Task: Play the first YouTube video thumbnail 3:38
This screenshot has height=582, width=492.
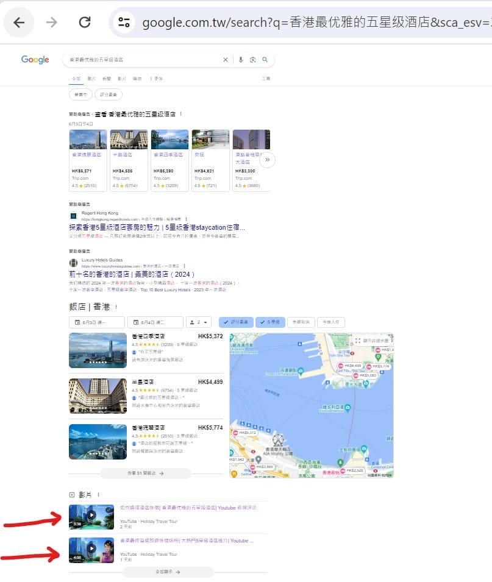Action: (91, 516)
